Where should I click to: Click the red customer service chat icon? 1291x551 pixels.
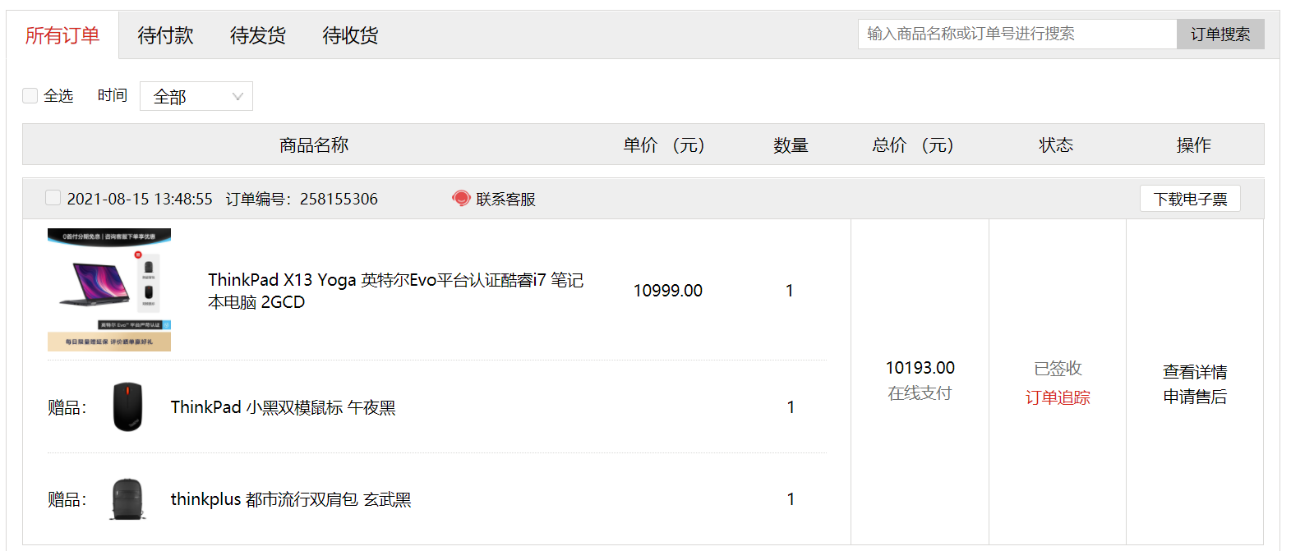point(461,199)
